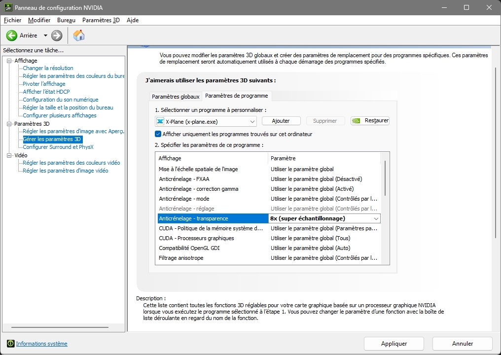Image resolution: width=501 pixels, height=355 pixels.
Task: Open the home page house icon
Action: coord(78,35)
